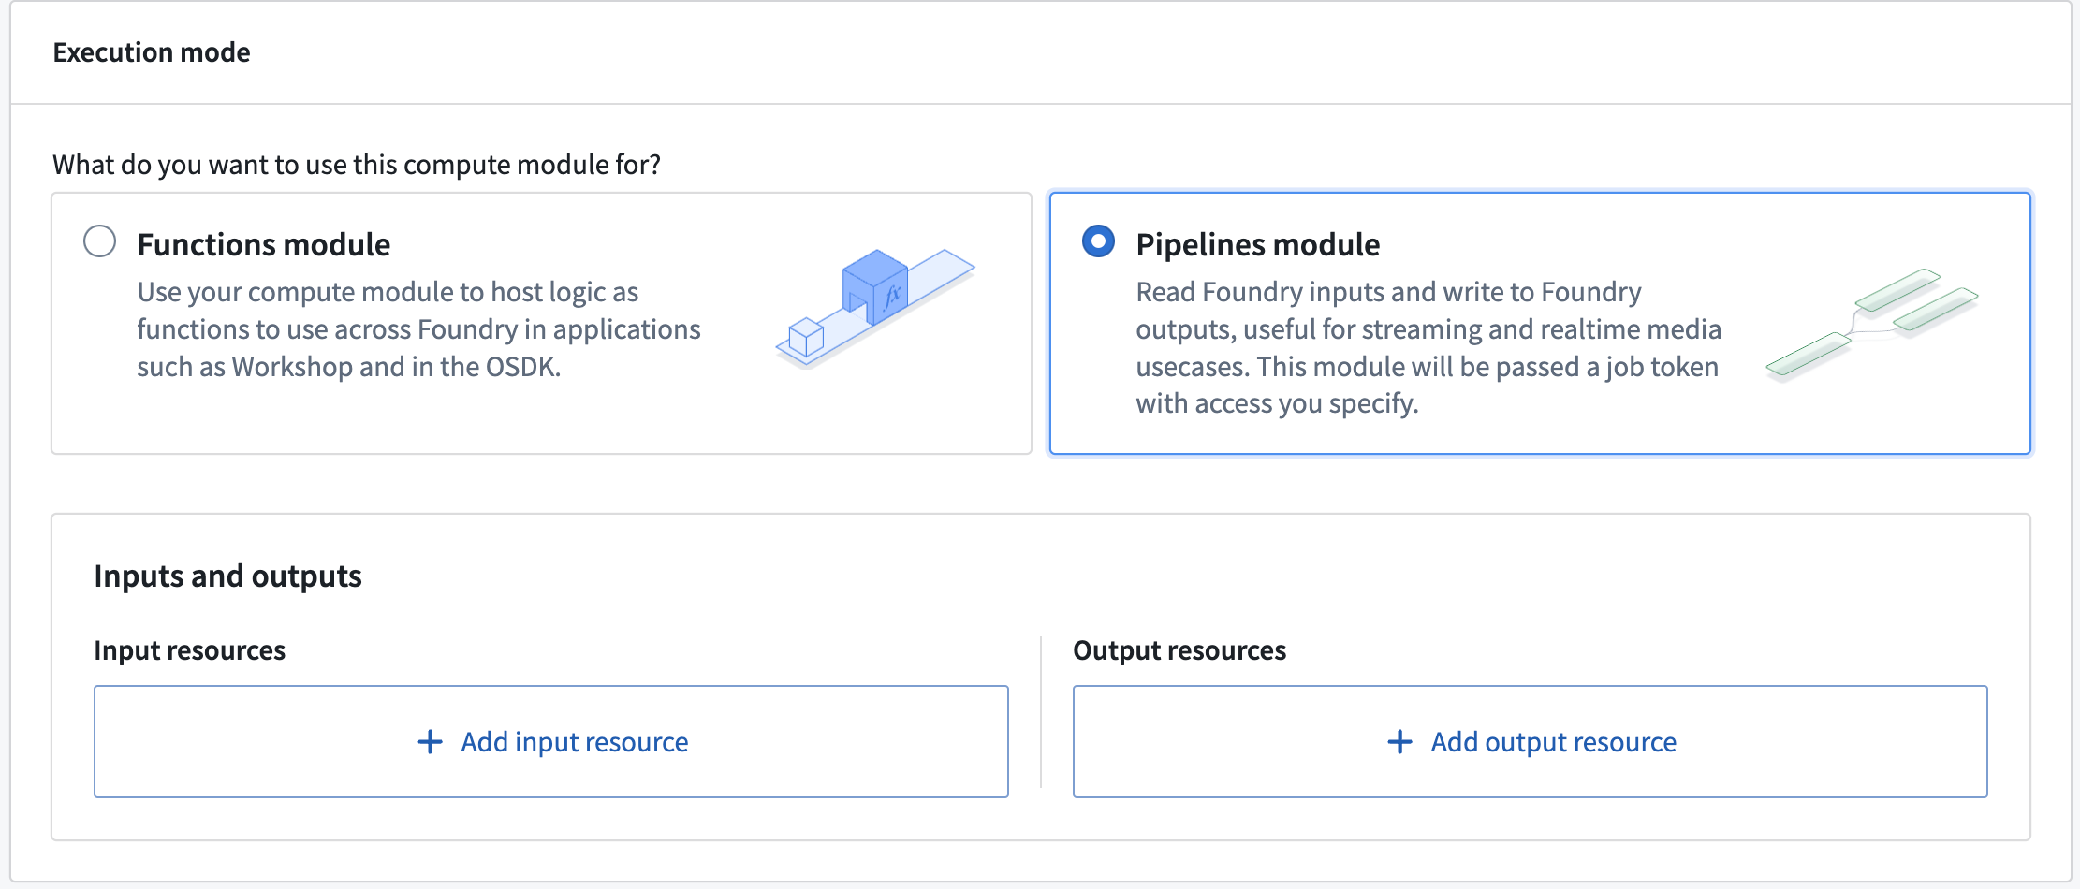Expand the Inputs and outputs section
Screen dimensions: 2080x889
[x=227, y=576]
